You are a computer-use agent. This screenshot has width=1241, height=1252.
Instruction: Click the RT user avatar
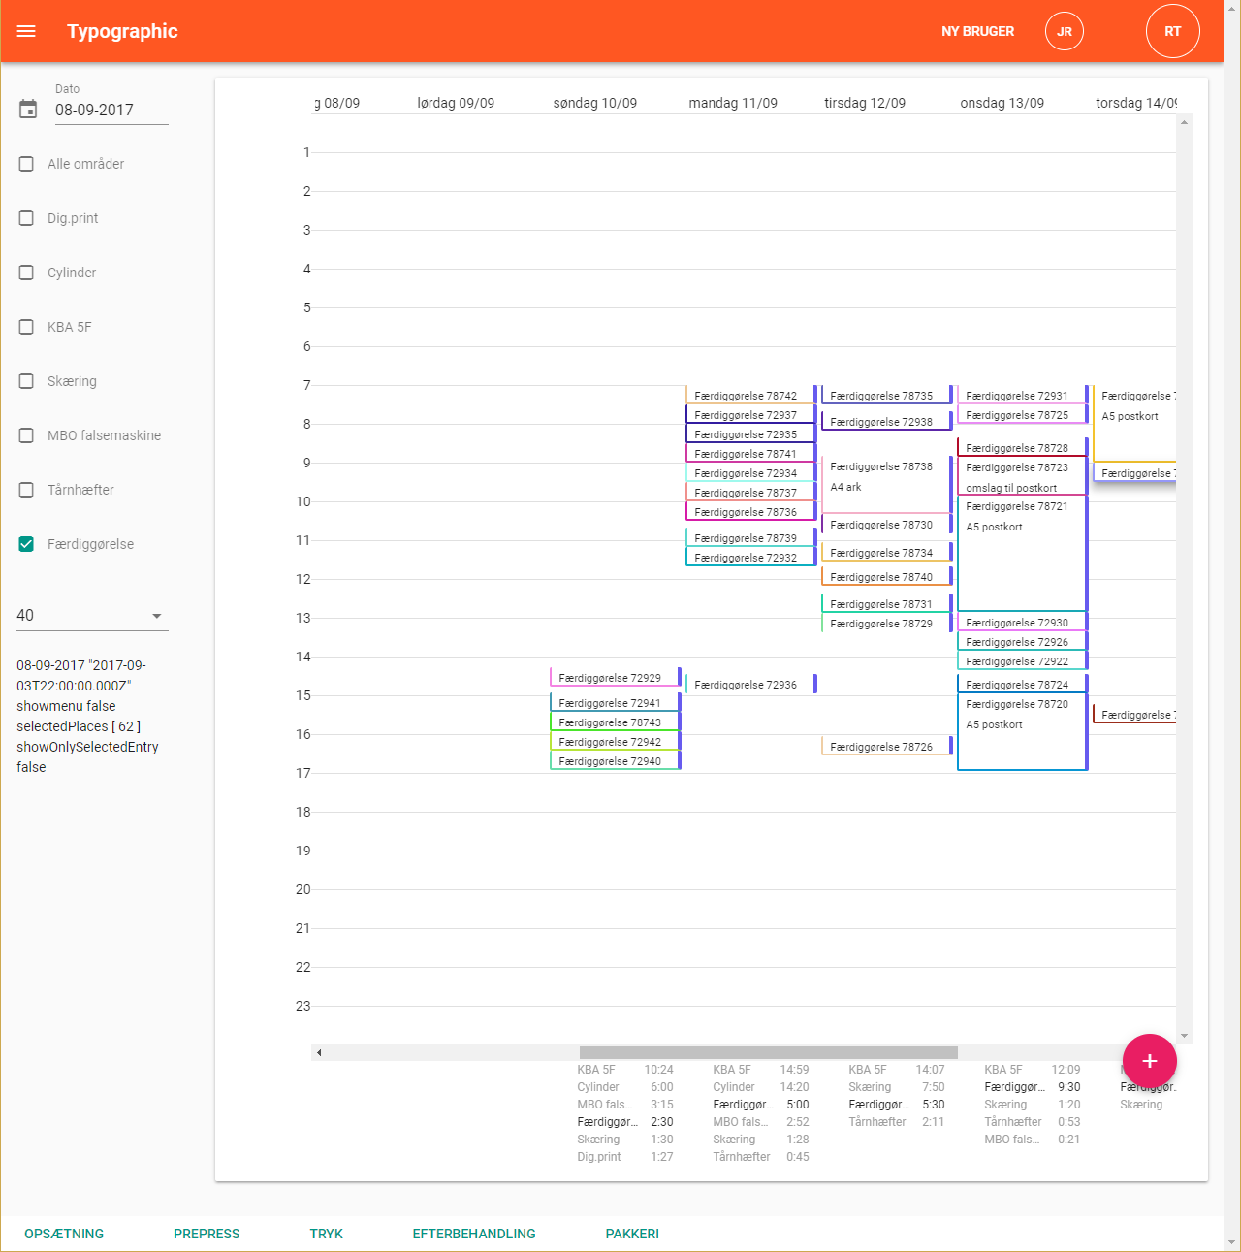point(1172,31)
